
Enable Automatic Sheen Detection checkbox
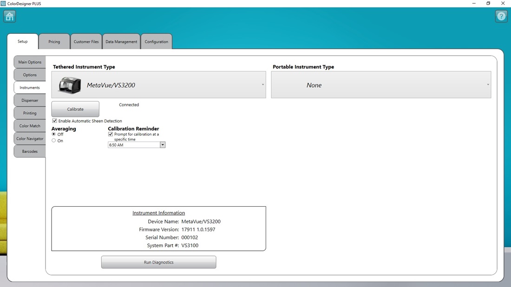coord(55,121)
